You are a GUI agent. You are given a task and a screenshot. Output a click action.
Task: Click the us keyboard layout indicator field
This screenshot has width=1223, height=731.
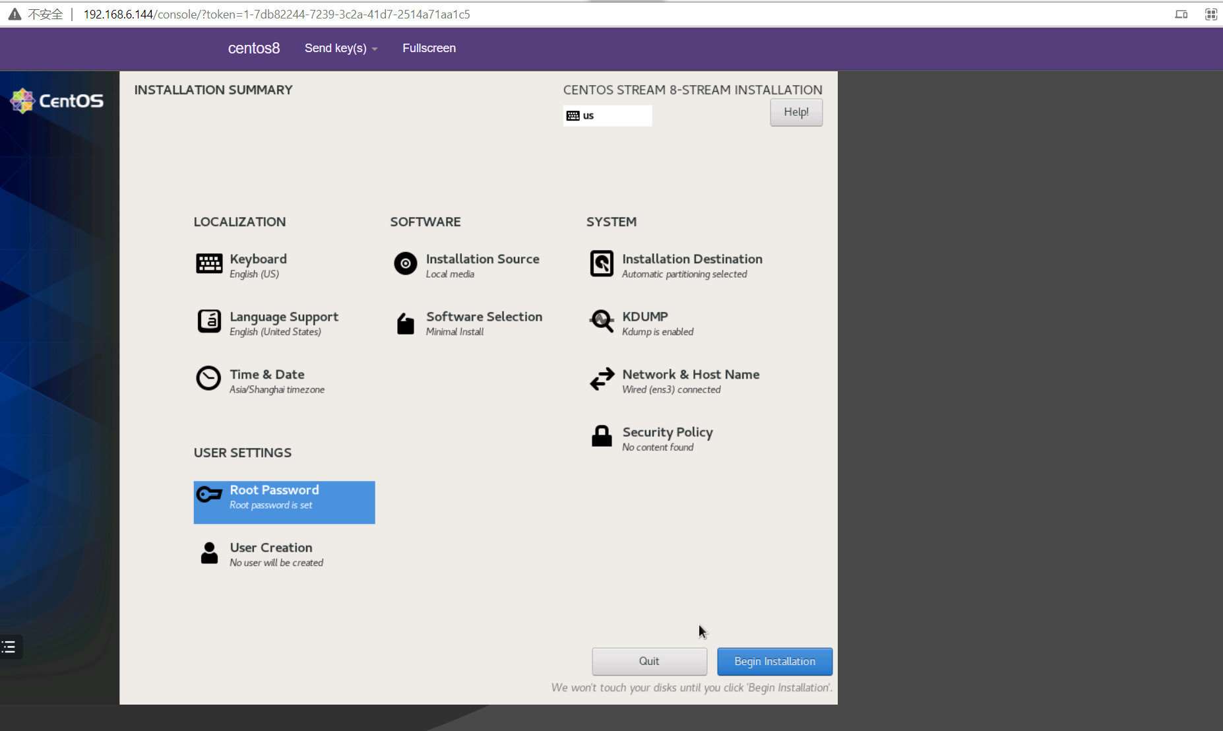point(608,115)
